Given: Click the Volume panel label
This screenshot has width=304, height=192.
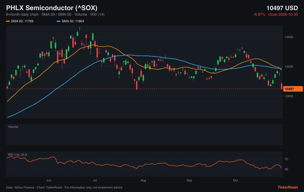Looking at the screenshot, I should coord(13,127).
